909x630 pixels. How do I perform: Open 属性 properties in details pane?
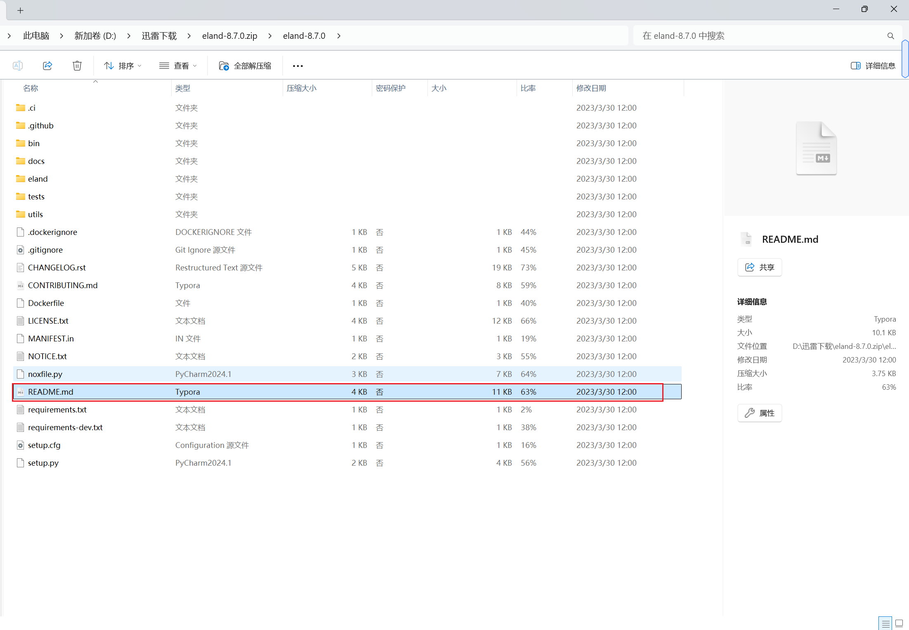(759, 413)
